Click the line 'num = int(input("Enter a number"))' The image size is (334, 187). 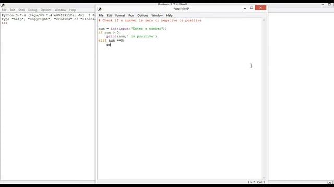coord(133,29)
